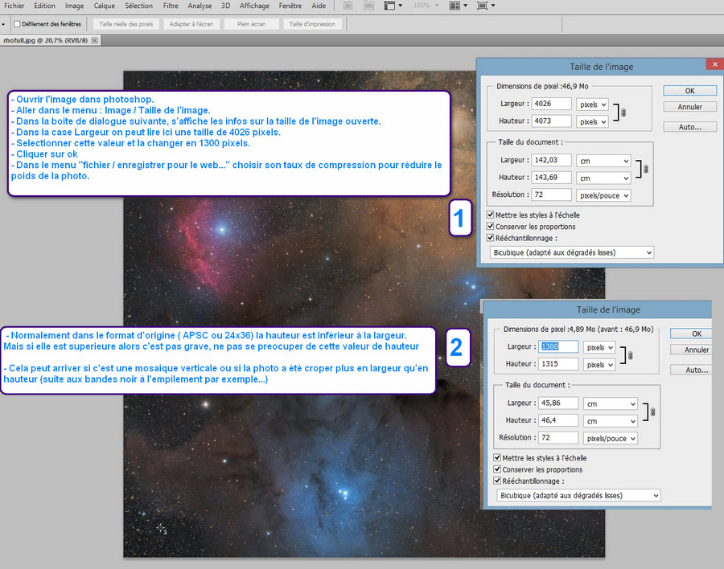Click Annuler in the 46,9 Mo dialog
This screenshot has height=569, width=724.
pos(690,107)
